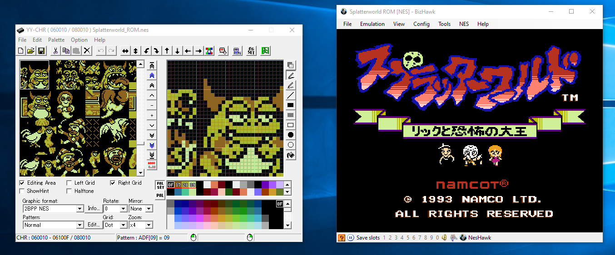Pick palette color labeled 39
This screenshot has height=255, width=615.
[x=193, y=185]
